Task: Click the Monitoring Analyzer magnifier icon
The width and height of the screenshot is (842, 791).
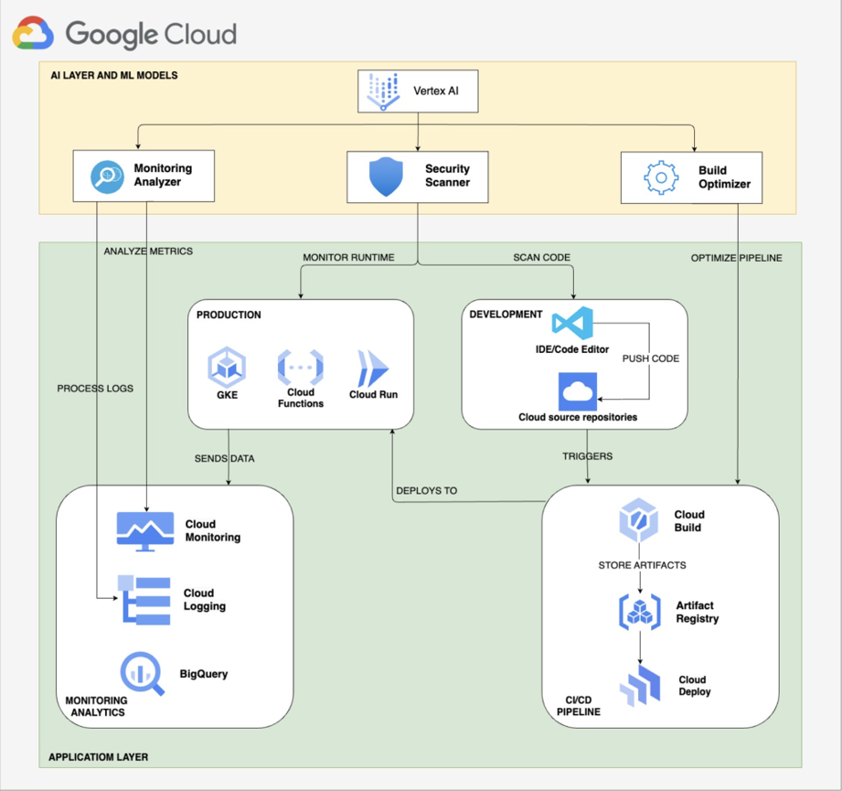Action: coord(107,176)
